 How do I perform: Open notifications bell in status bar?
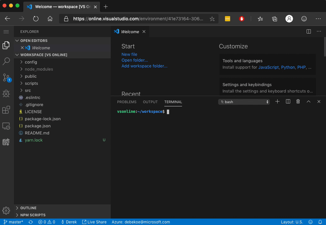pyautogui.click(x=320, y=222)
